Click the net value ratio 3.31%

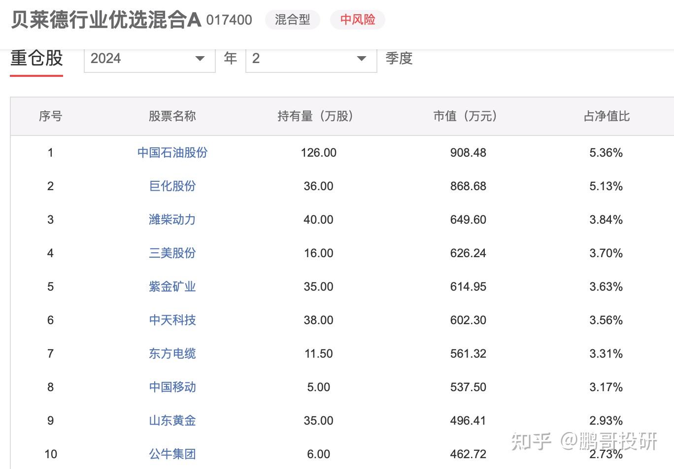(x=606, y=354)
